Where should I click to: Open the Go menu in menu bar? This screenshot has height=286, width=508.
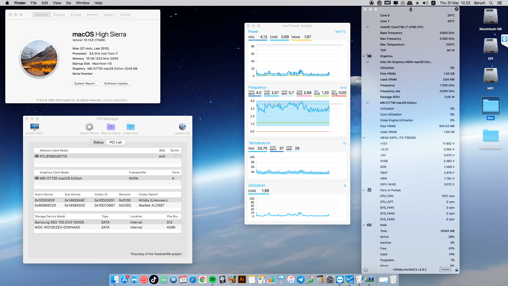[x=69, y=3]
